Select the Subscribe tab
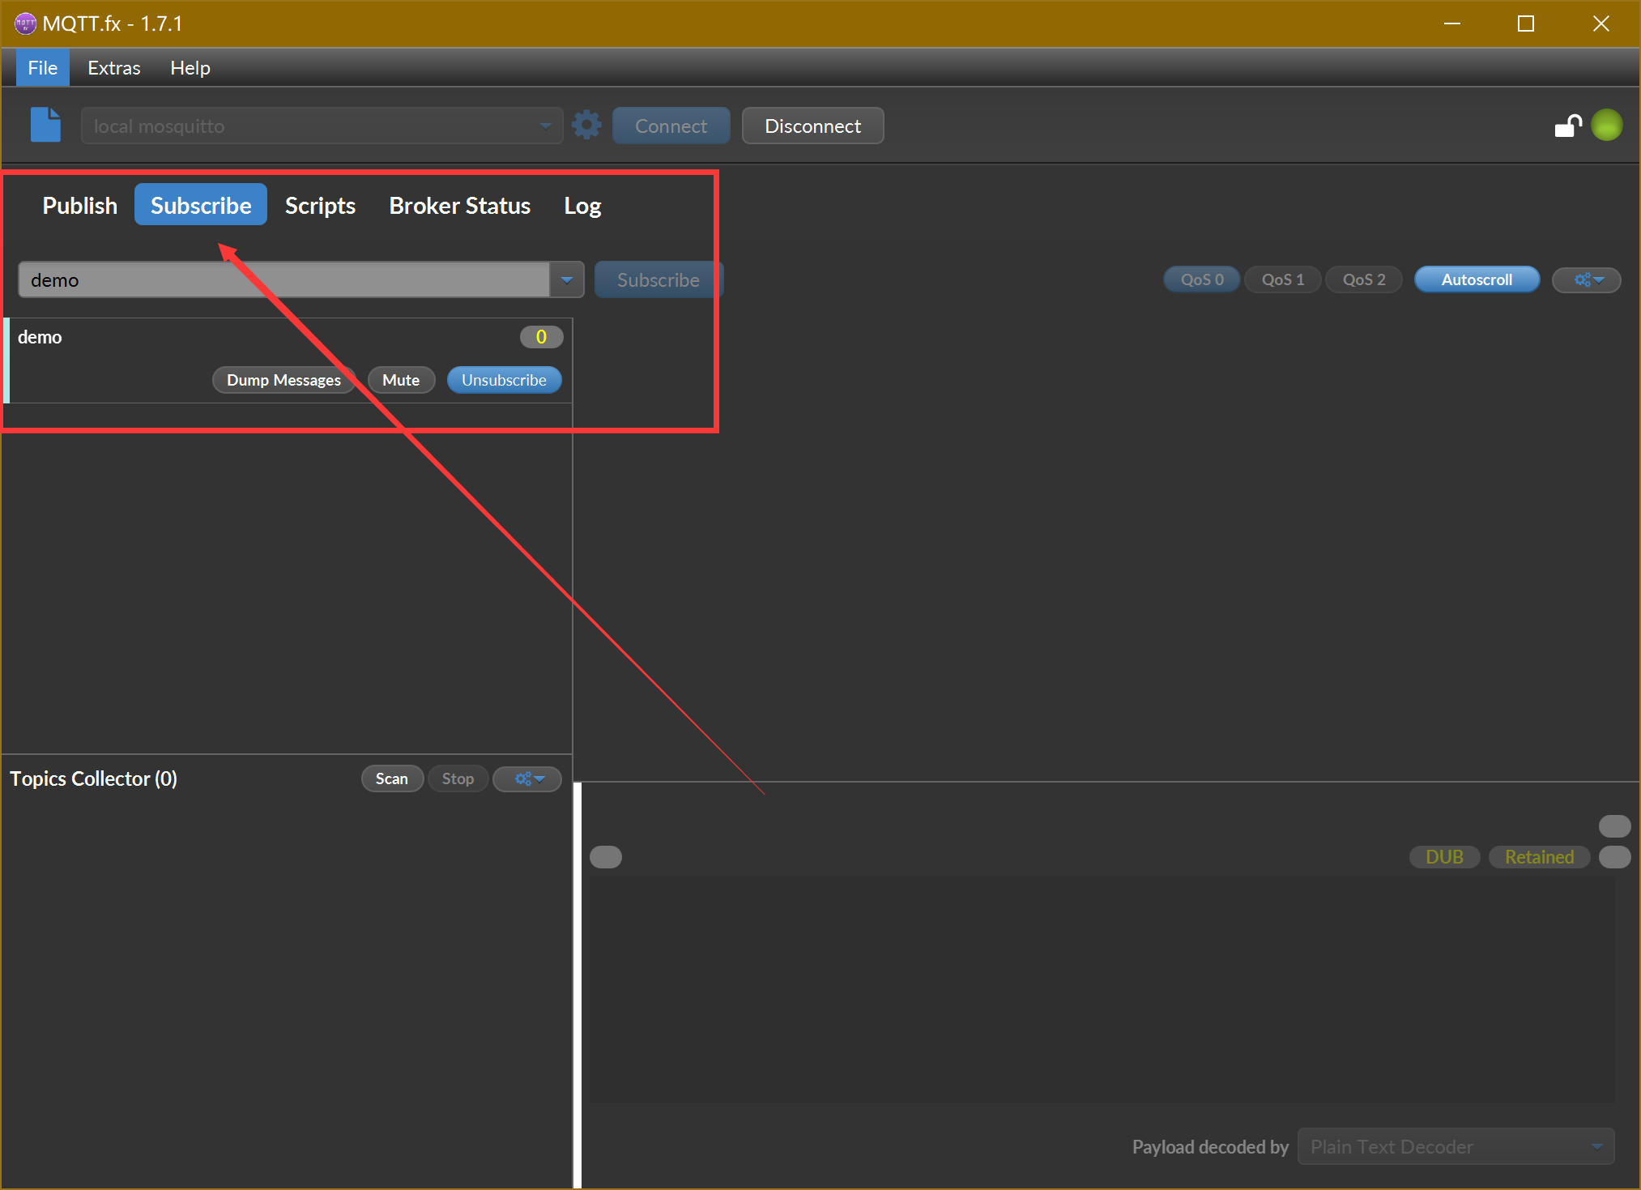 point(201,205)
